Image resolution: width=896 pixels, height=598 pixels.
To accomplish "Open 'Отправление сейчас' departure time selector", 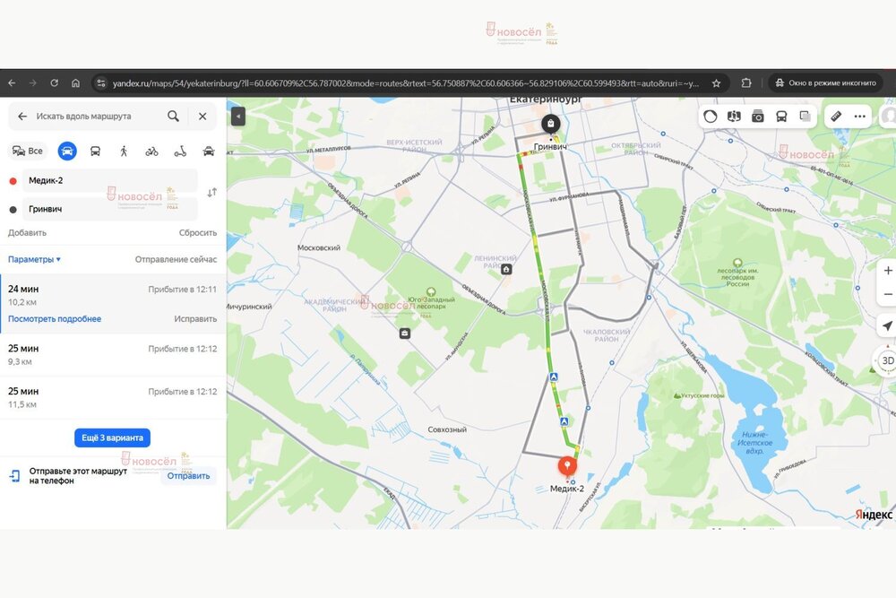I will click(x=176, y=260).
